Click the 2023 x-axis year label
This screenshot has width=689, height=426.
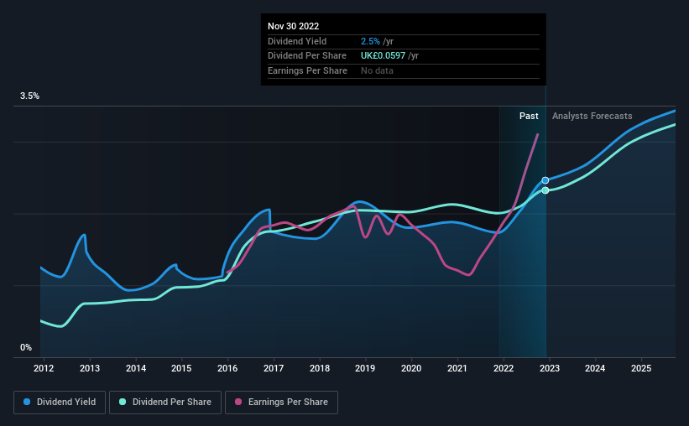pos(550,368)
